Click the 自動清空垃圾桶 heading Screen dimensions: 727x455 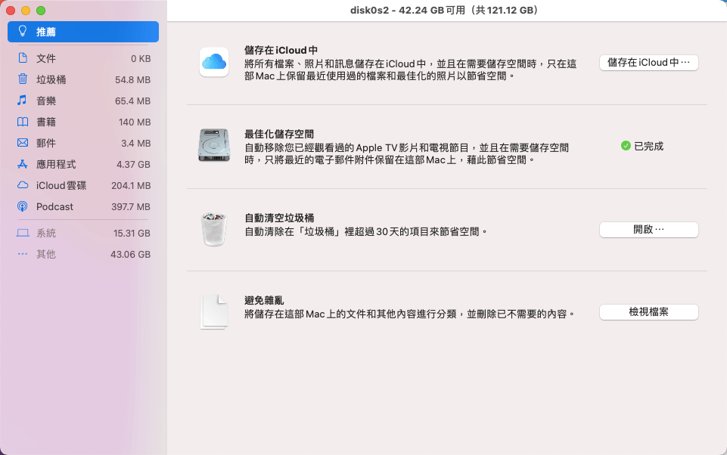click(x=279, y=218)
